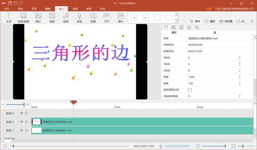Switch to the 样式 ribbon tab
Image resolution: width=257 pixels, height=150 pixels.
102,9
